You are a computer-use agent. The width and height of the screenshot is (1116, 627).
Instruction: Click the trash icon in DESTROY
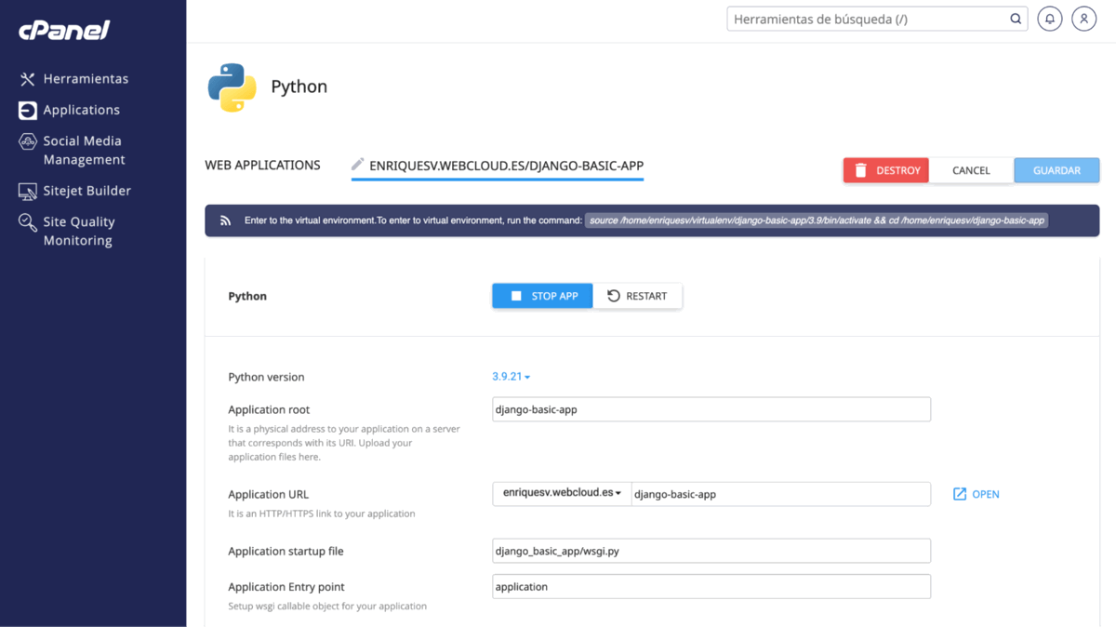coord(861,170)
